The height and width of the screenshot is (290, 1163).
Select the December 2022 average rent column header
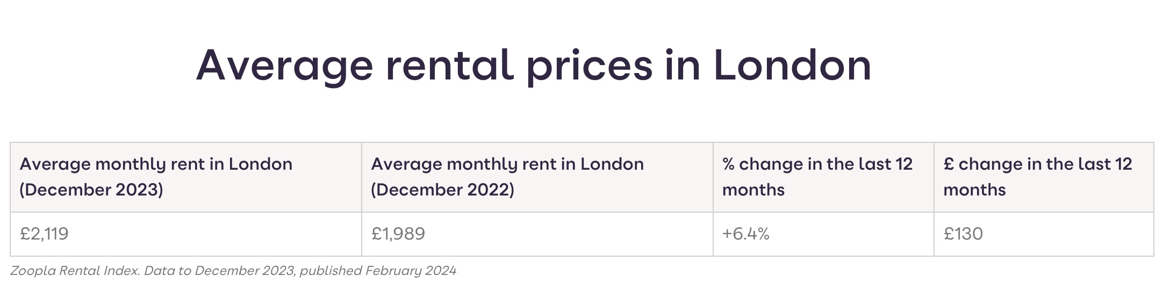(x=507, y=176)
